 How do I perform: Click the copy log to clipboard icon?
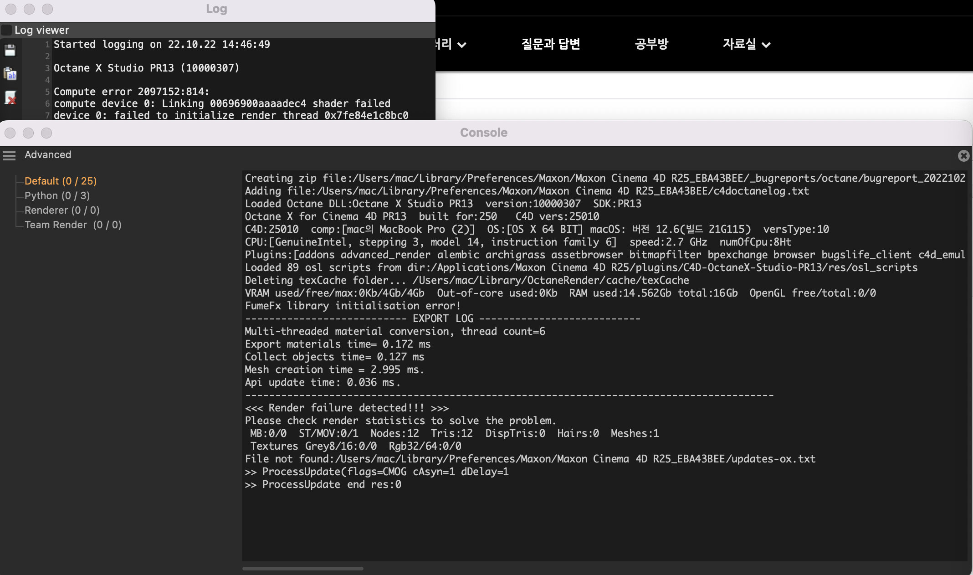[10, 74]
